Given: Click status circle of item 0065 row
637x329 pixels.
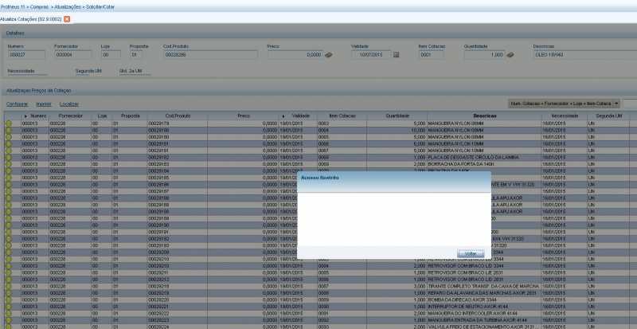Looking at the screenshot, I should click(9, 137).
